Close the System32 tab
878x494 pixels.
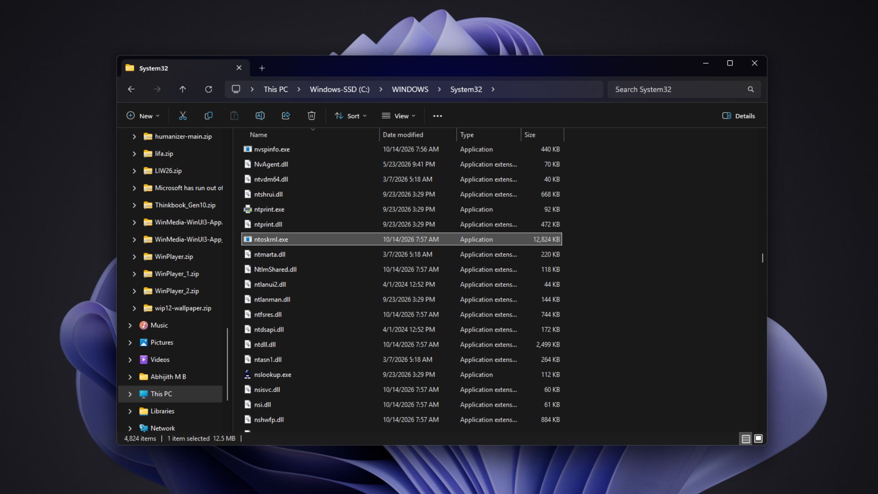click(x=239, y=68)
